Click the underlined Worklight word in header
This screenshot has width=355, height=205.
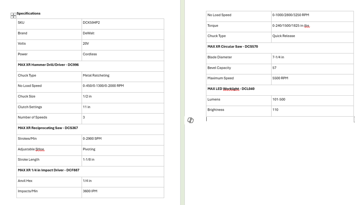coord(231,89)
